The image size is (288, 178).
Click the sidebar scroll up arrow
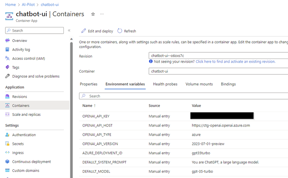pos(71,39)
